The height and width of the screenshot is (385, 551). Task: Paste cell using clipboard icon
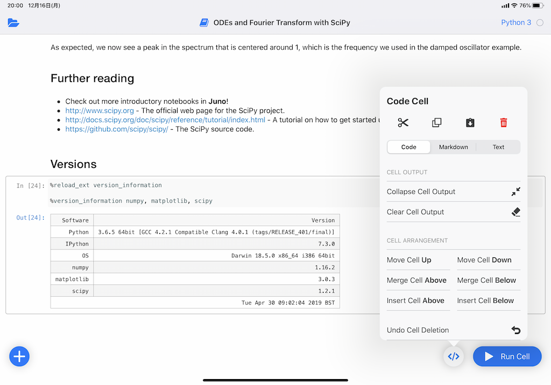470,123
